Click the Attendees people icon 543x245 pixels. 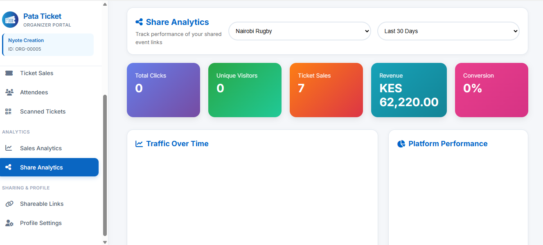tap(9, 92)
